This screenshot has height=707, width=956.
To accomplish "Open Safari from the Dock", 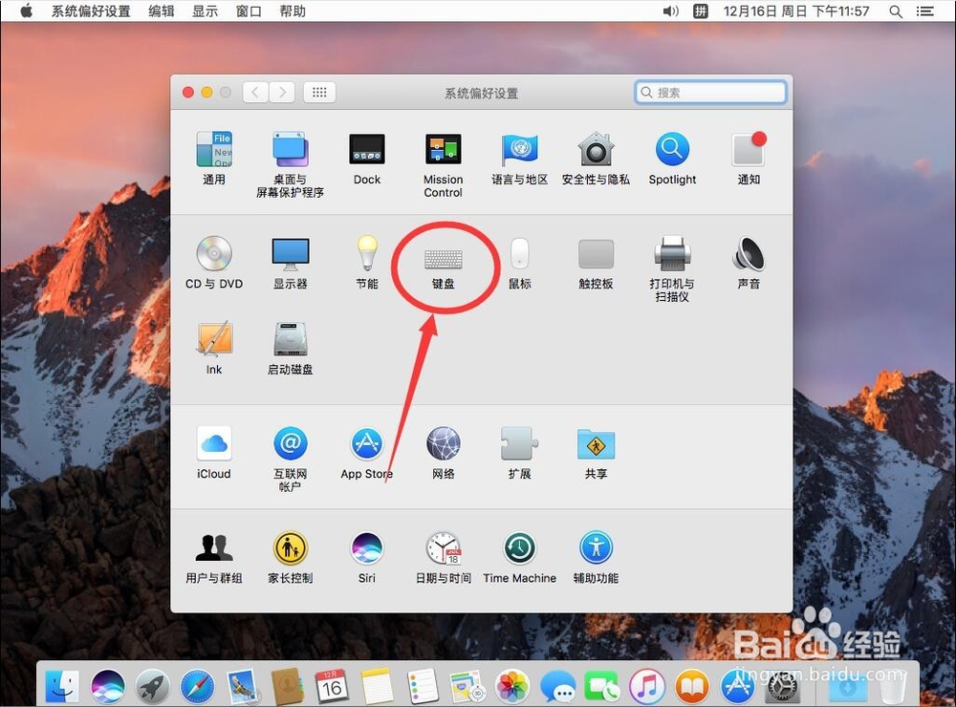I will click(x=198, y=686).
